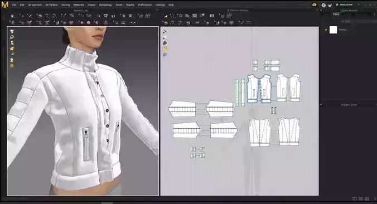377x204 pixels.
Task: Select the highlighted front bodice pattern piece
Action: [x=259, y=89]
